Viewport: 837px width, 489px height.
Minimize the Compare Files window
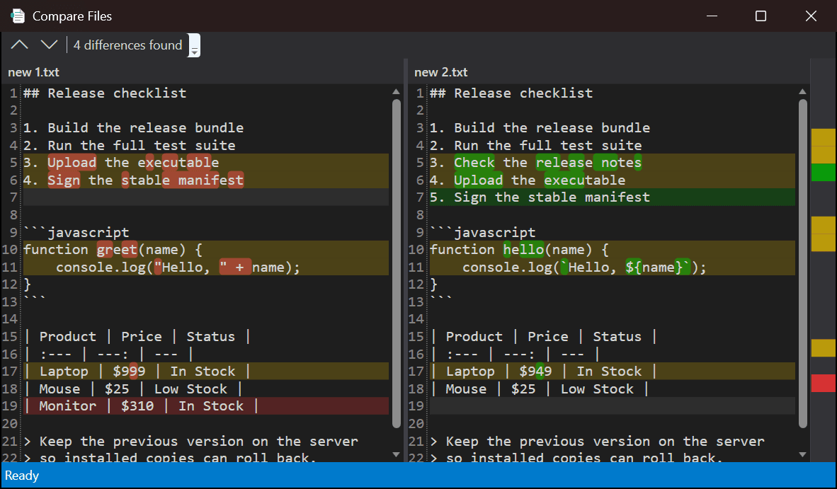(712, 16)
